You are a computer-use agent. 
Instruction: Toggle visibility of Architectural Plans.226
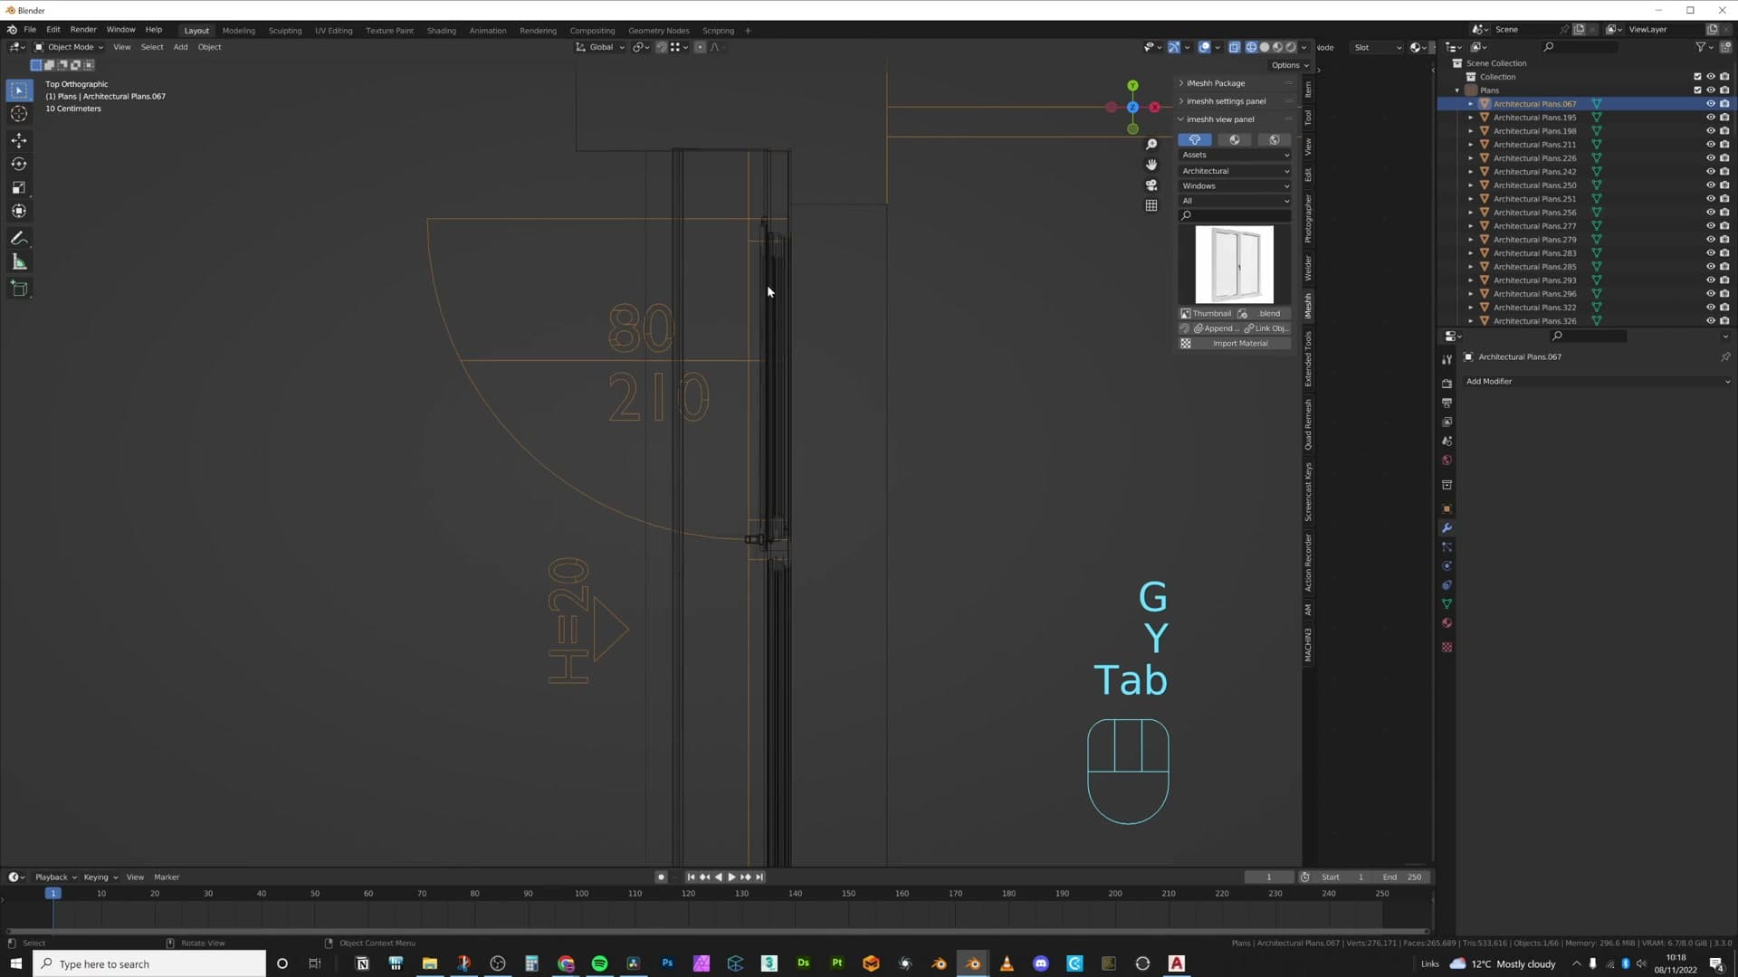[1711, 158]
